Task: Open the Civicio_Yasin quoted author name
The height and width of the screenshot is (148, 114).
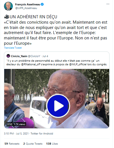Action: 19,56
